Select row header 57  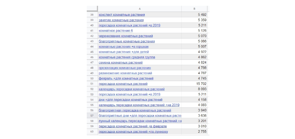(92, 115)
